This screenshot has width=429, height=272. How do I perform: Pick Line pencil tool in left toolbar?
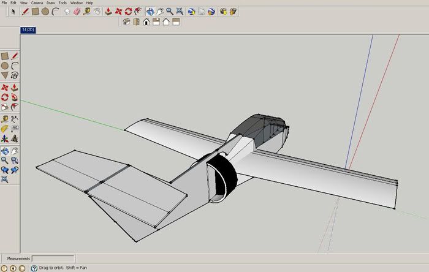tap(15, 56)
